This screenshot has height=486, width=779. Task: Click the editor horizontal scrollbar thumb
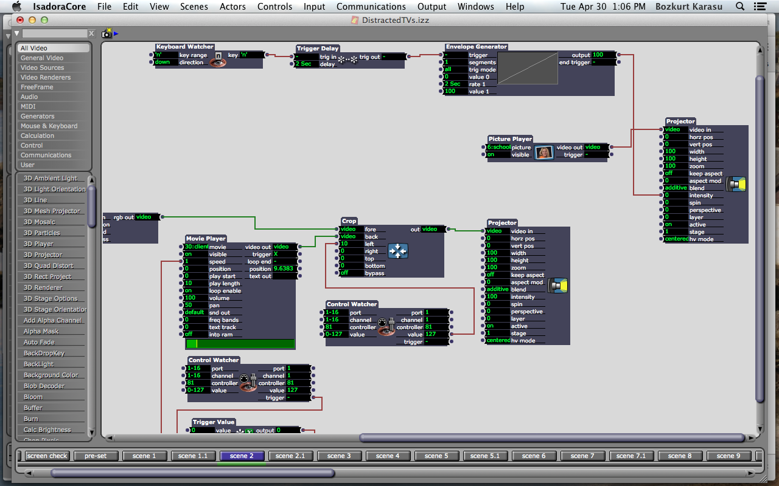coord(552,437)
